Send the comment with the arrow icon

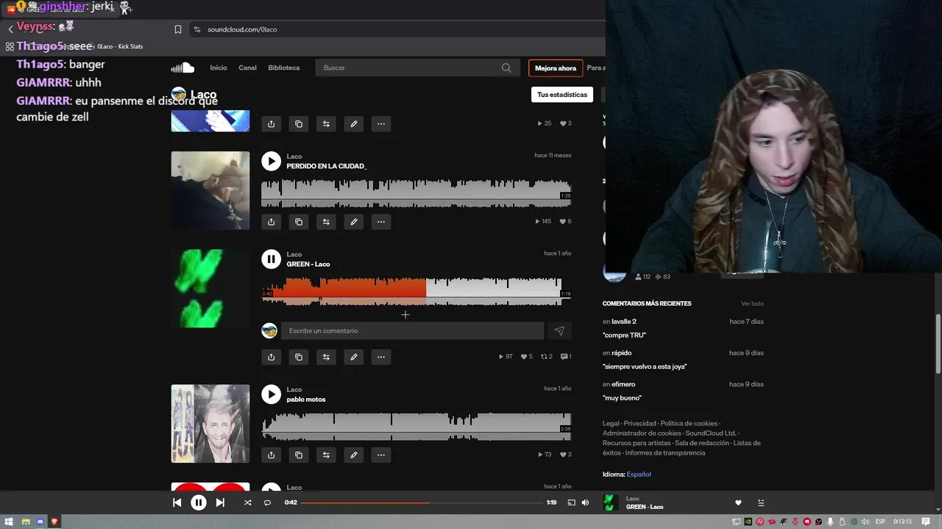point(559,331)
